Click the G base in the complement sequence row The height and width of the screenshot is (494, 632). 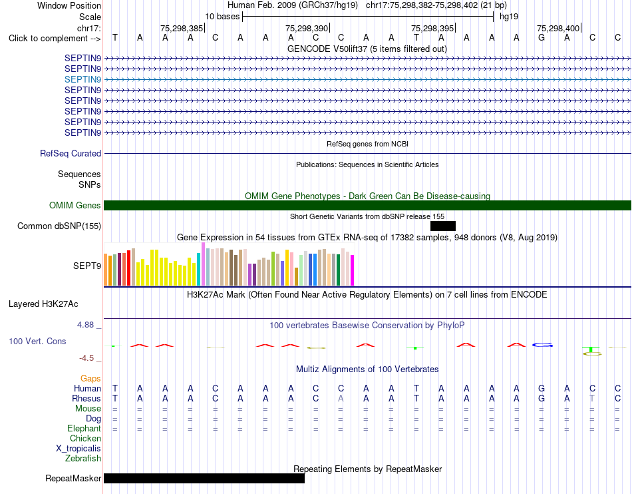tap(542, 38)
